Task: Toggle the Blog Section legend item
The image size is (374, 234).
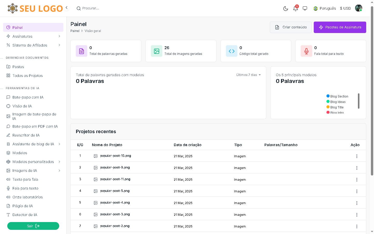Action: click(337, 96)
